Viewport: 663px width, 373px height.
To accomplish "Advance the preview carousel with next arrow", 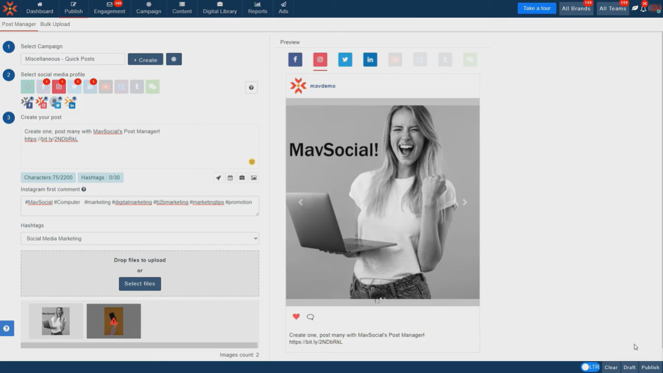I will pos(464,202).
